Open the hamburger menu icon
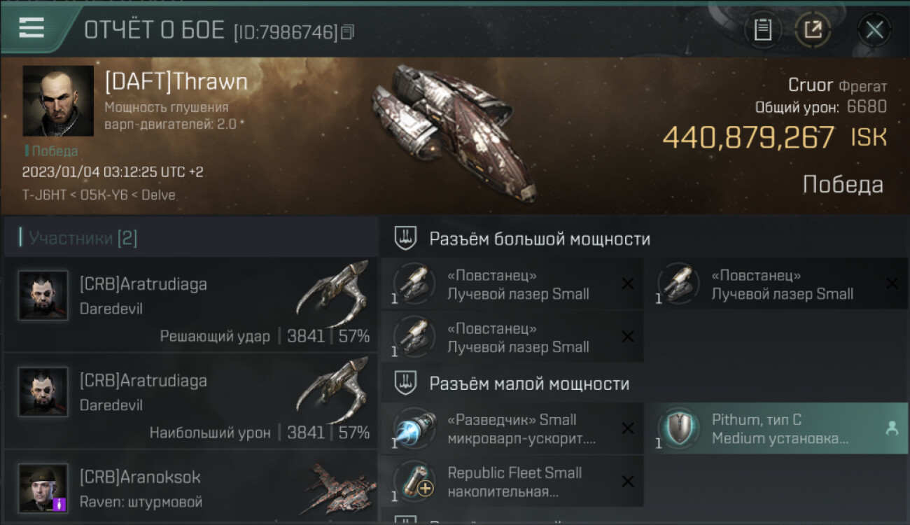This screenshot has height=525, width=910. (x=31, y=28)
